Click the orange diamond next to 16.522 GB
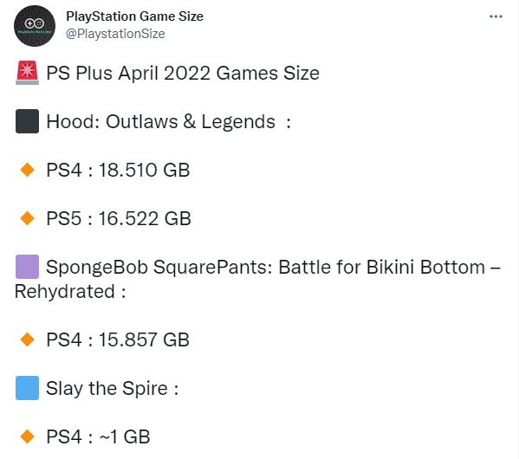The height and width of the screenshot is (459, 519). coord(27,218)
